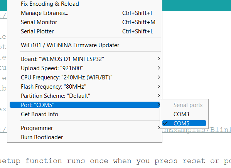This screenshot has height=168, width=231.
Task: Expand the Upload Speed 921600 submenu
Action: click(85, 68)
